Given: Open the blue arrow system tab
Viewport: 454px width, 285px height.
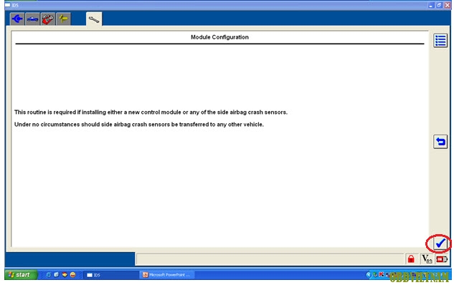Looking at the screenshot, I should [17, 19].
